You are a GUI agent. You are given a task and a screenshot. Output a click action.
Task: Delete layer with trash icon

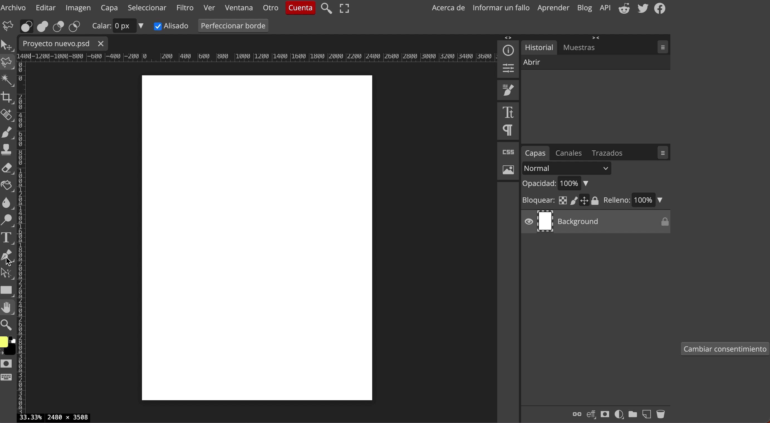(x=660, y=414)
